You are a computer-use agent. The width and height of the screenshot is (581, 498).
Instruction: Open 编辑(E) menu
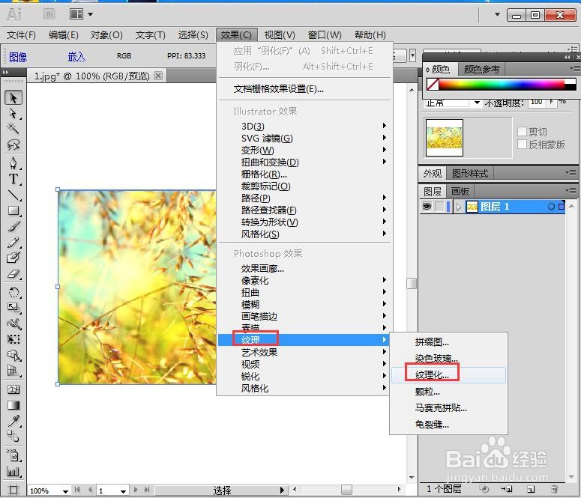point(64,34)
